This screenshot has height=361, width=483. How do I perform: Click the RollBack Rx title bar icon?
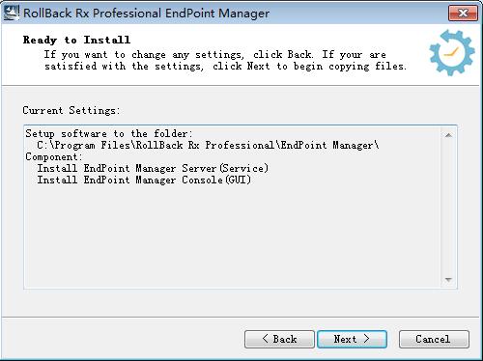coord(12,13)
